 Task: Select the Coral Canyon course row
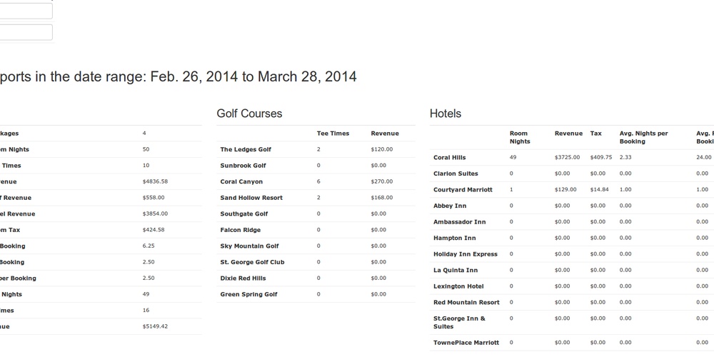click(x=241, y=182)
